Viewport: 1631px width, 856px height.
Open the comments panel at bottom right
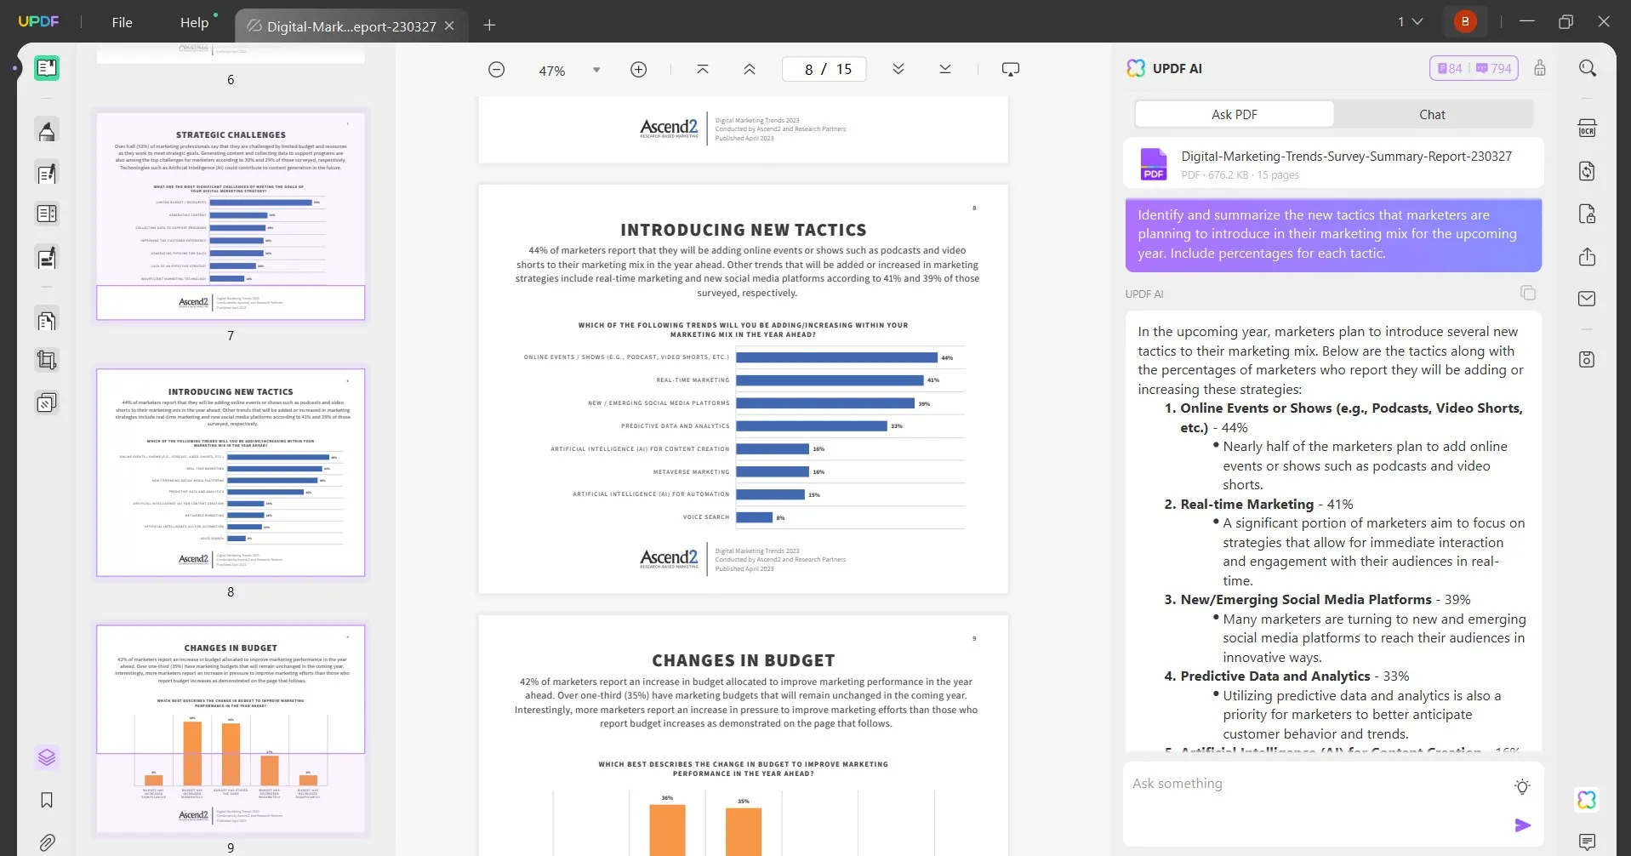[x=1588, y=842]
